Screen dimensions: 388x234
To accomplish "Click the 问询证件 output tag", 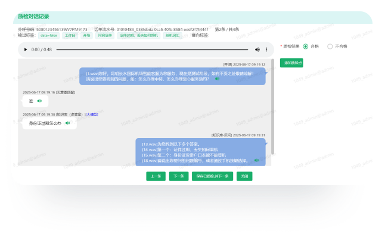I will coord(105,36).
